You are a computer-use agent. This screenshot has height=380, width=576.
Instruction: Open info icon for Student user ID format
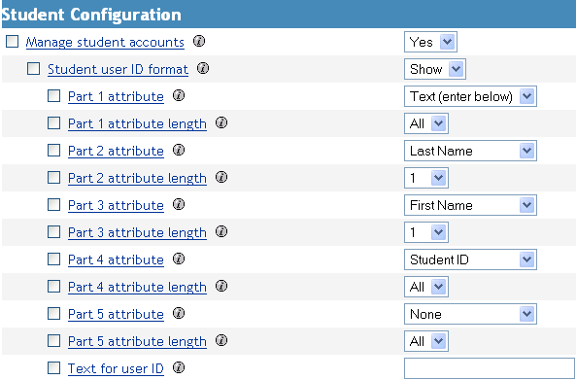[x=203, y=68]
